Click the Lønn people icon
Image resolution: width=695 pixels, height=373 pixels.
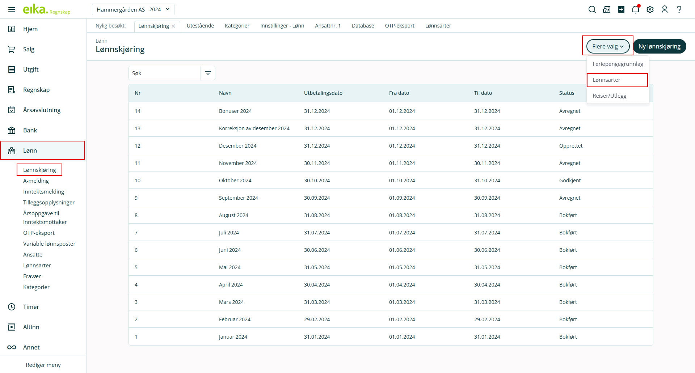(12, 151)
